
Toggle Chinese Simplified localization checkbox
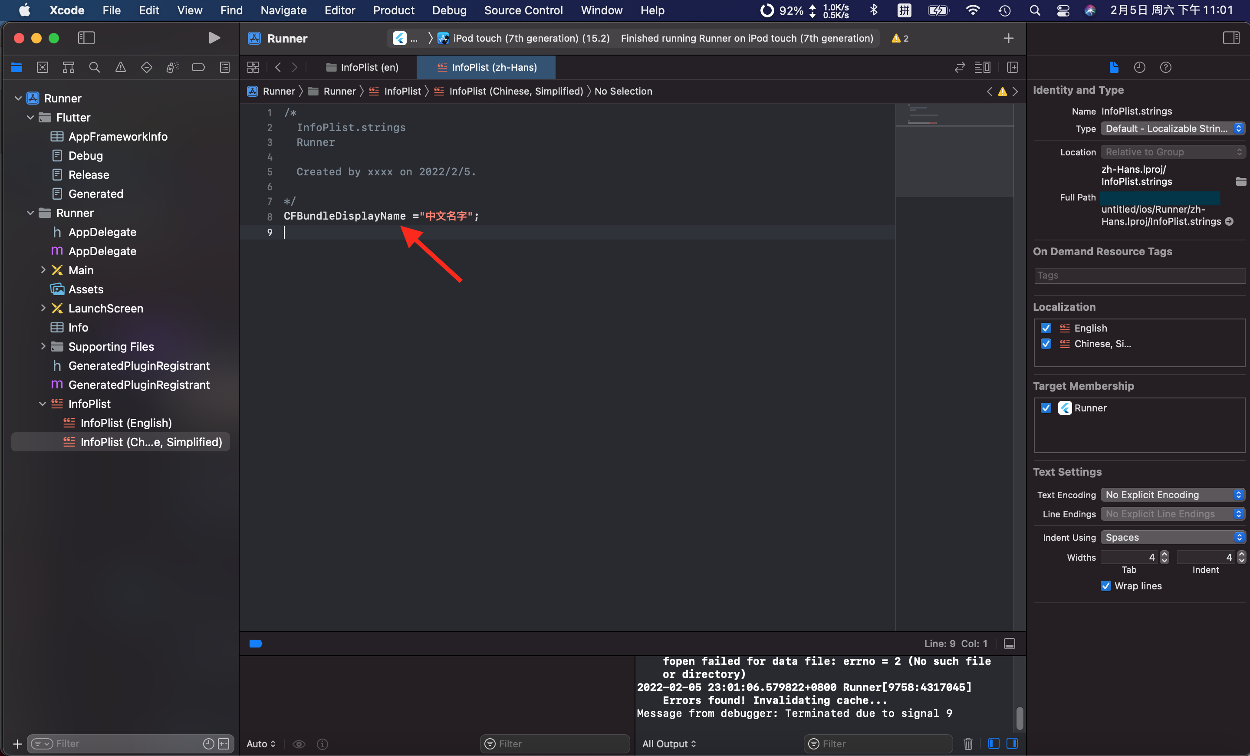click(x=1046, y=343)
